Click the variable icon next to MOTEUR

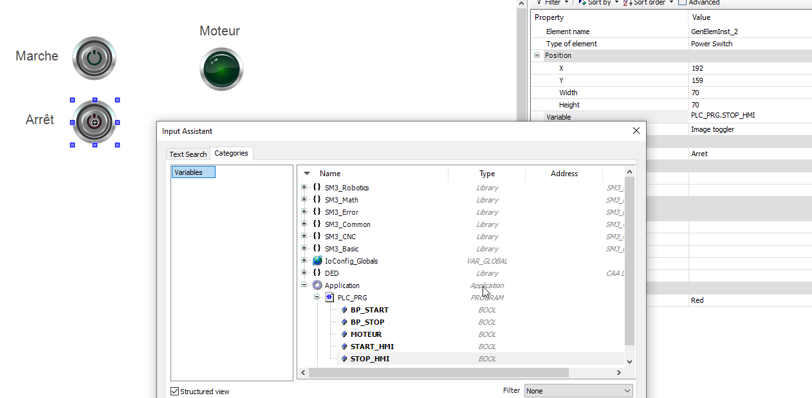pyautogui.click(x=345, y=334)
